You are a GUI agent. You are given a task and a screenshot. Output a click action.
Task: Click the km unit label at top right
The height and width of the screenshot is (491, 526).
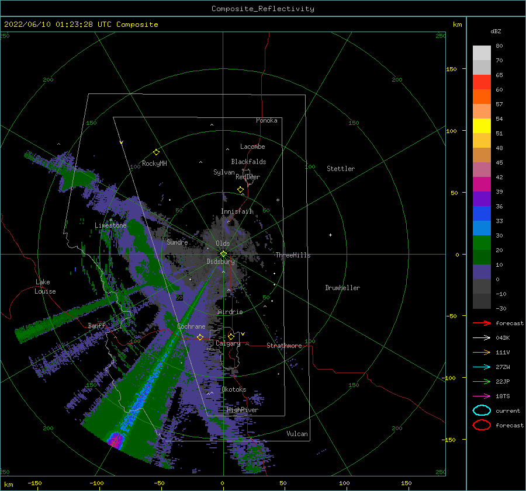click(457, 25)
